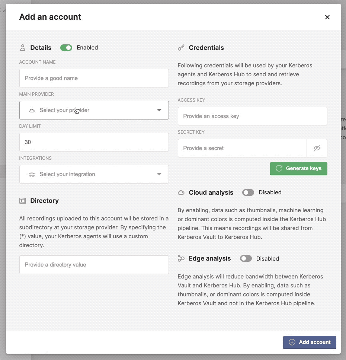Click the cloud icon inside the provider selector

pos(32,110)
